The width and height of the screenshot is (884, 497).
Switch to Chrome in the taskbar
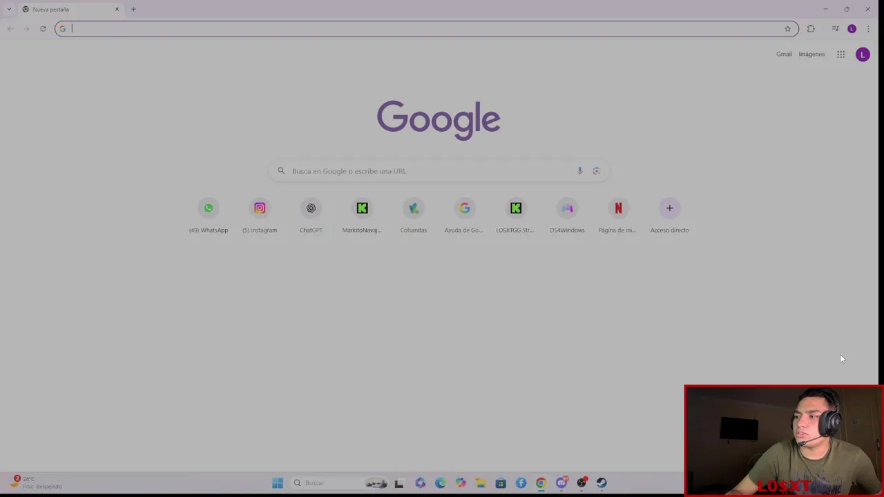click(x=541, y=483)
